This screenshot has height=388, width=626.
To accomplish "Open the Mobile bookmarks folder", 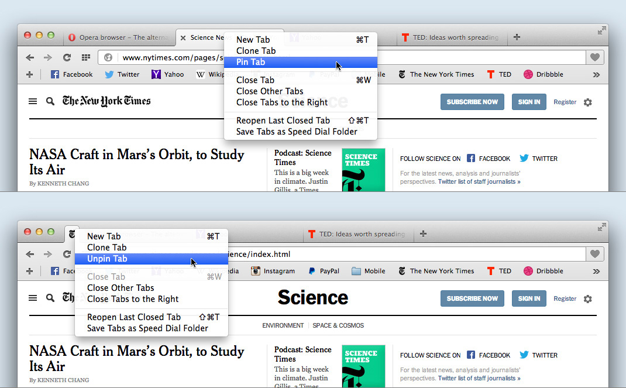I will point(367,271).
